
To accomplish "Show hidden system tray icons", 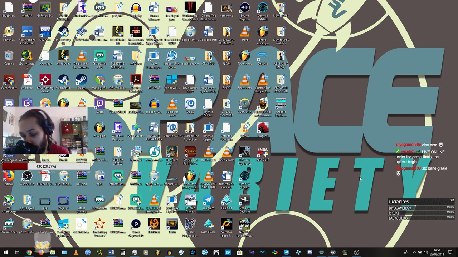I will (x=414, y=252).
